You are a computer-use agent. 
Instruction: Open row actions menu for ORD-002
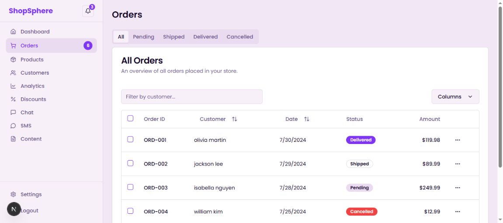pyautogui.click(x=458, y=164)
